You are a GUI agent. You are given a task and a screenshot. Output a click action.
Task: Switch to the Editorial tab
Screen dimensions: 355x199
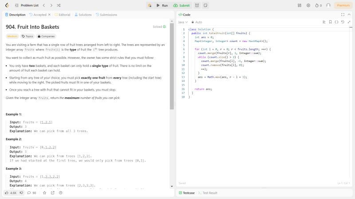pos(62,15)
